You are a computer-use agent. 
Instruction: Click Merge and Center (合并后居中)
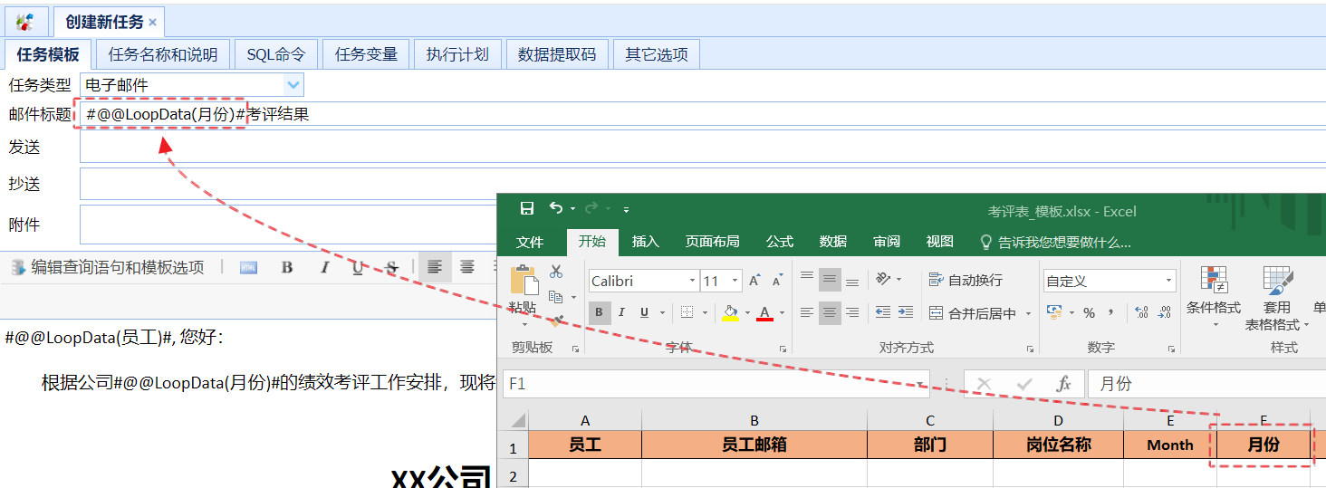click(980, 313)
